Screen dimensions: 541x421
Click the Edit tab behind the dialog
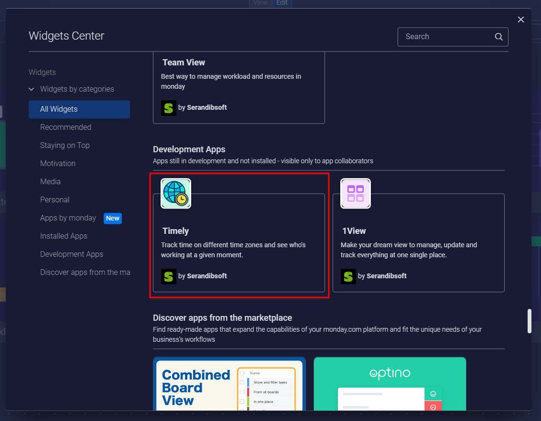pyautogui.click(x=282, y=3)
